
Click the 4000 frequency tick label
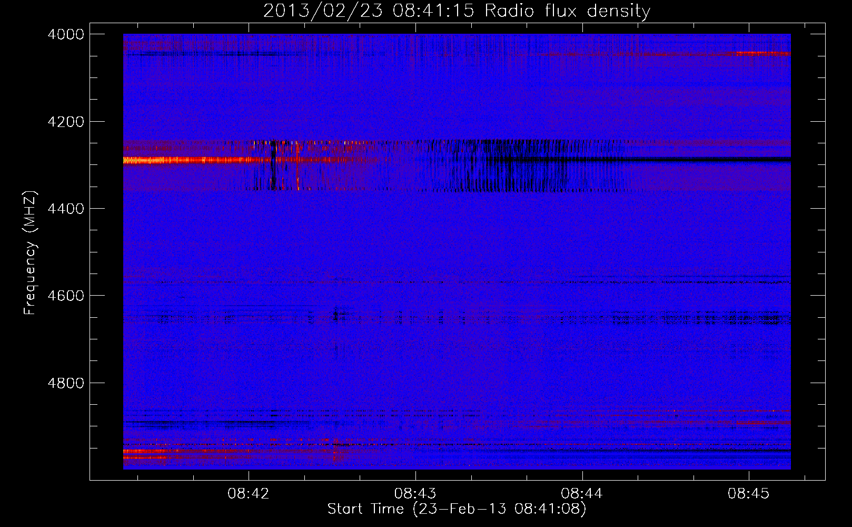[66, 34]
